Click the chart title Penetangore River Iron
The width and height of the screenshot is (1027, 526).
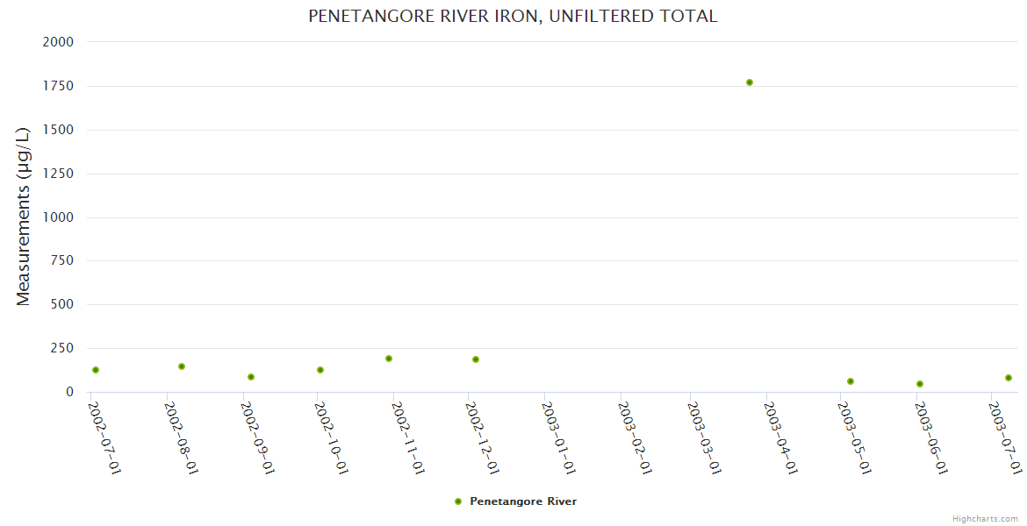click(513, 16)
